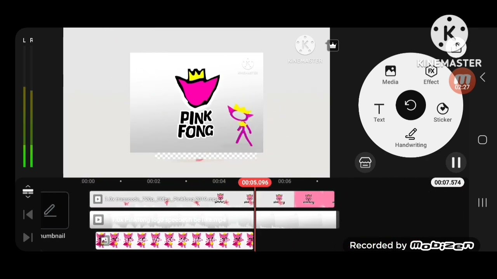Collapse the side panel arrow
The width and height of the screenshot is (497, 279).
483,77
